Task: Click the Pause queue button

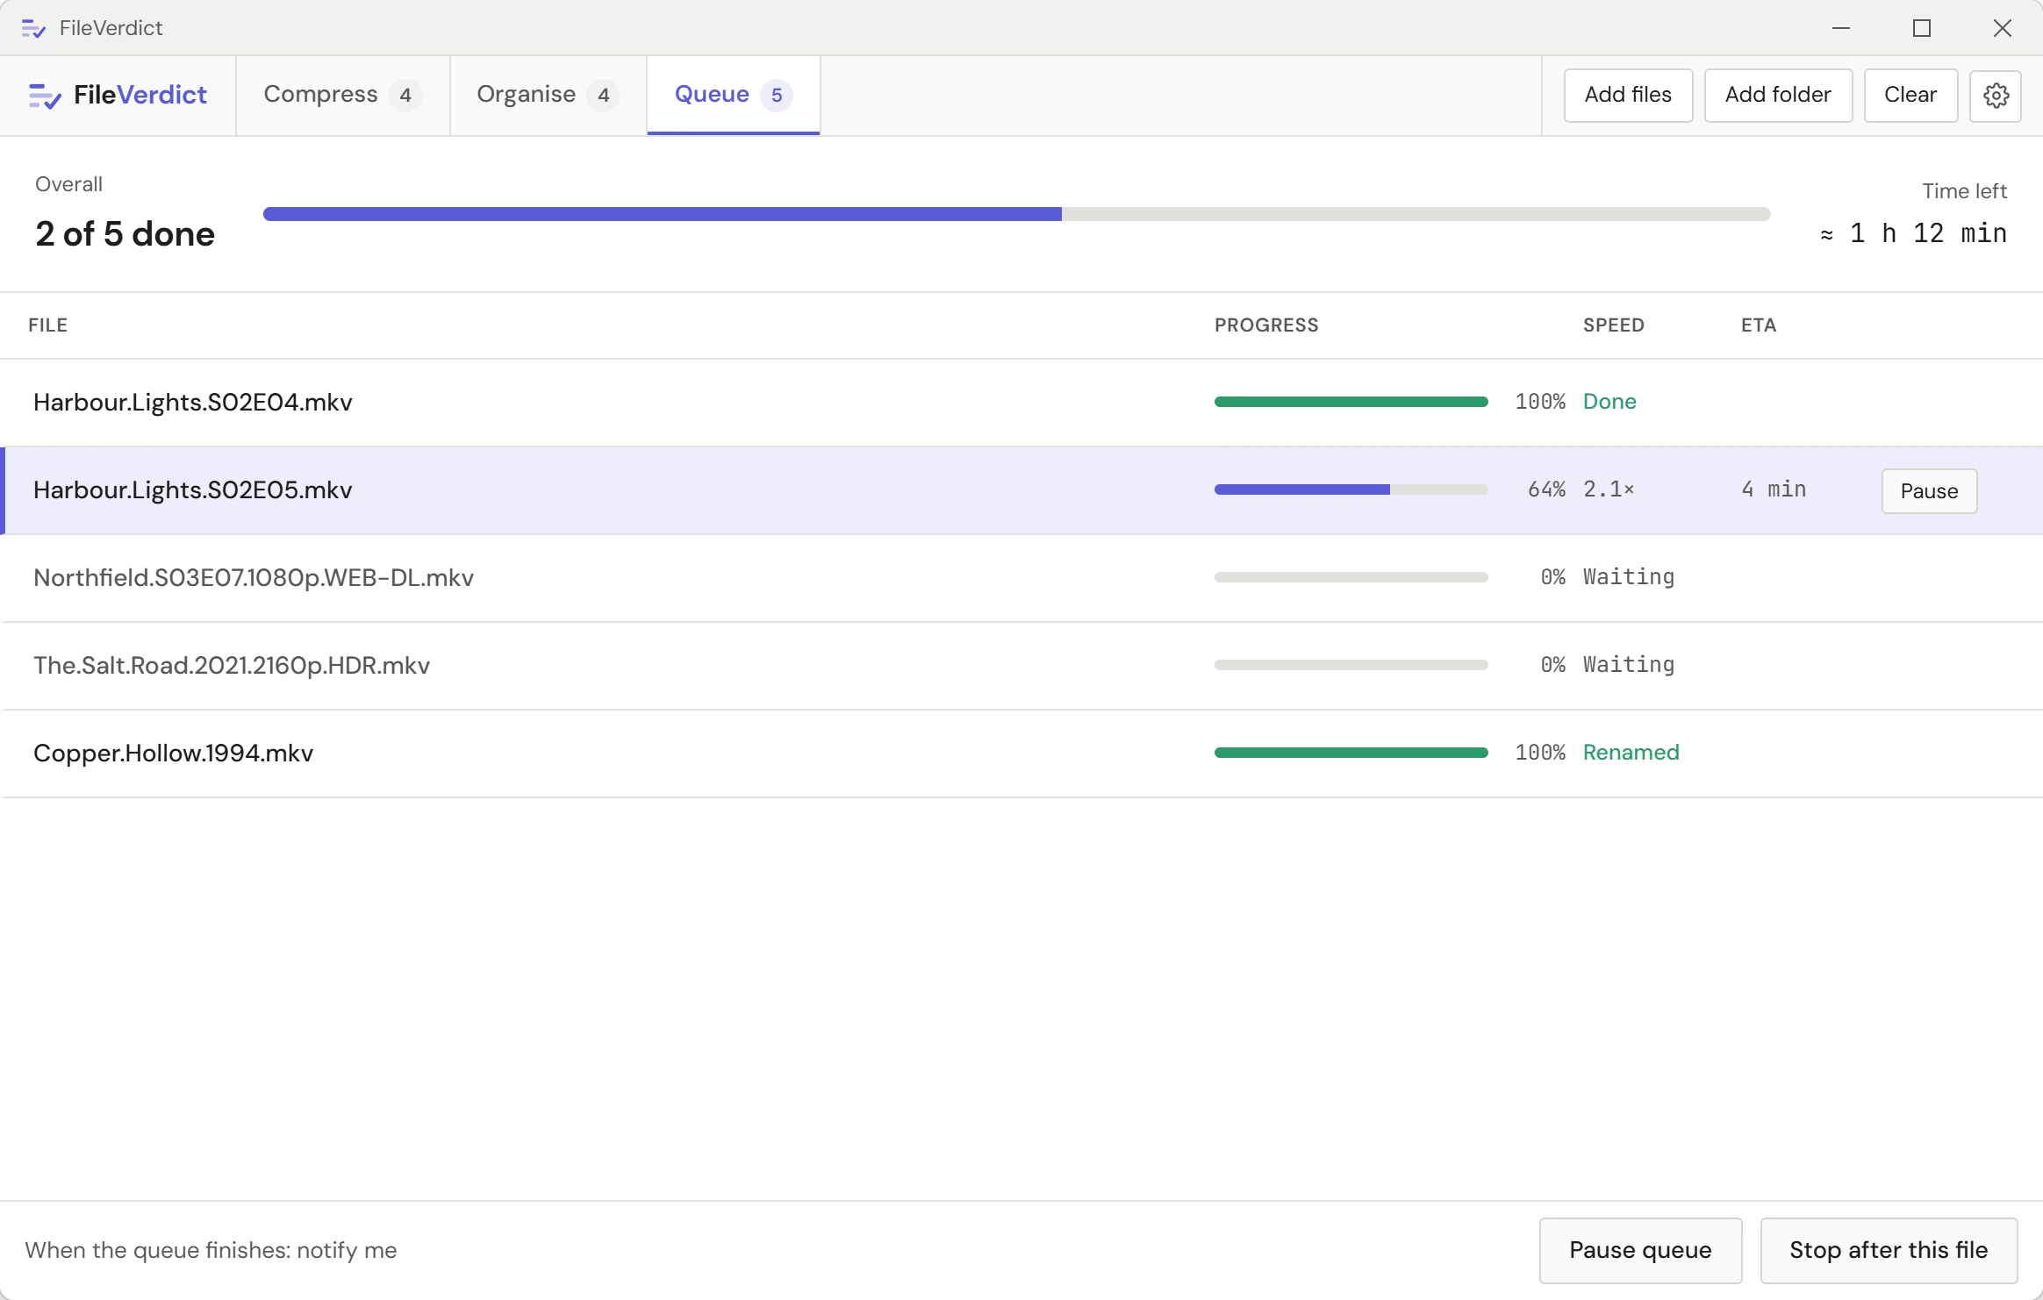Action: 1640,1250
